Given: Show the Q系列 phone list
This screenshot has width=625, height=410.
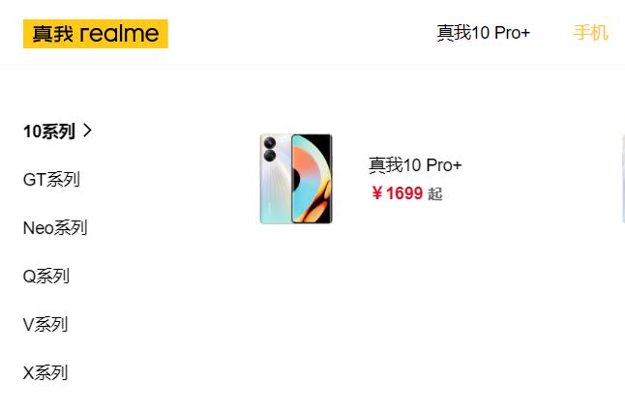Looking at the screenshot, I should coord(46,277).
